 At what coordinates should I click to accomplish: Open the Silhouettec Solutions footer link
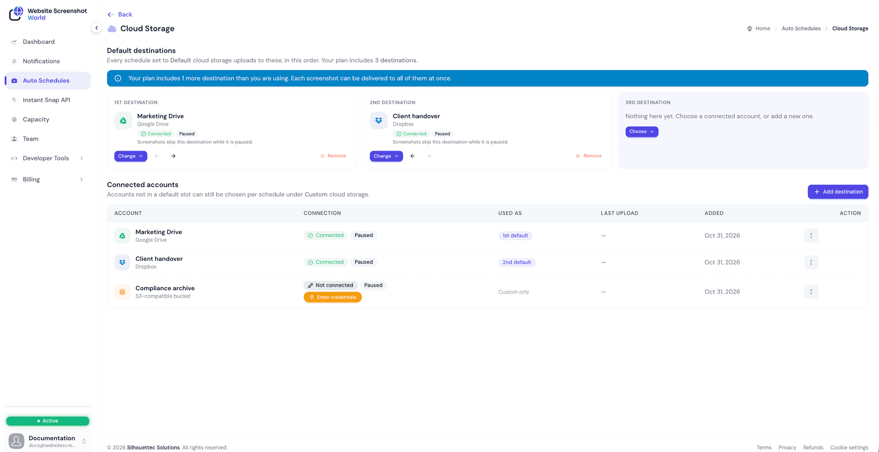[153, 448]
